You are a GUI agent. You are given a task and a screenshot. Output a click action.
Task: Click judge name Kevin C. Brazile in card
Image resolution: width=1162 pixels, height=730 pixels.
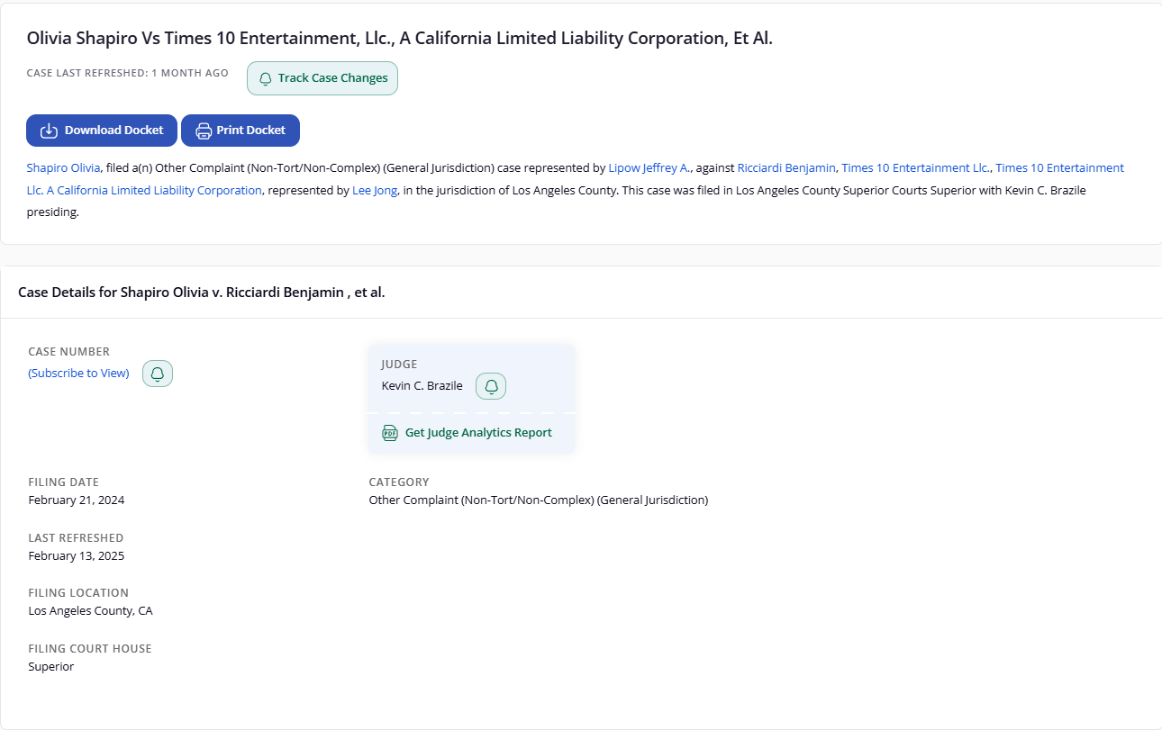tap(422, 386)
